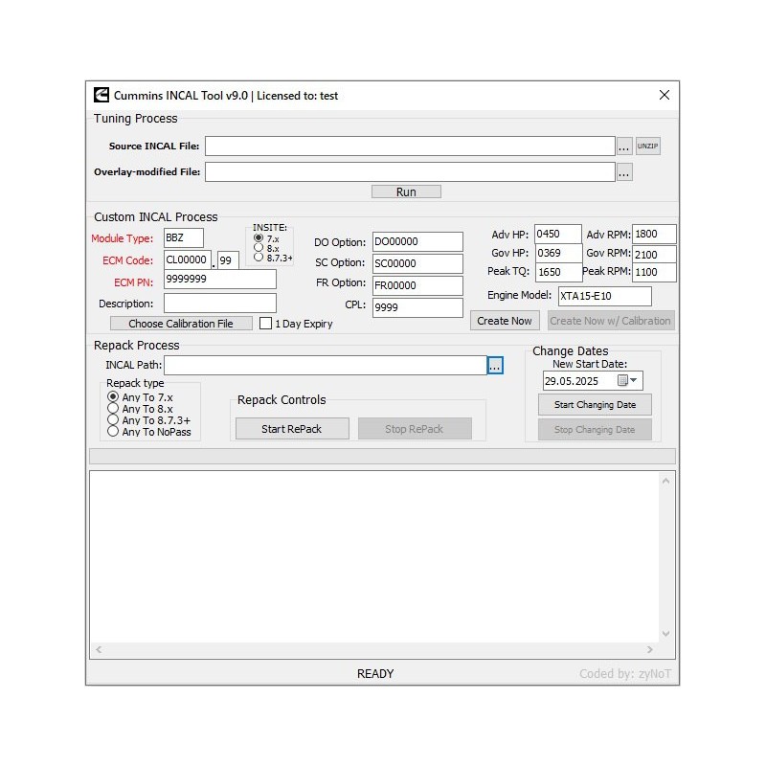Close the Cummins INCAL Tool window
This screenshot has width=766, height=766.
(665, 95)
